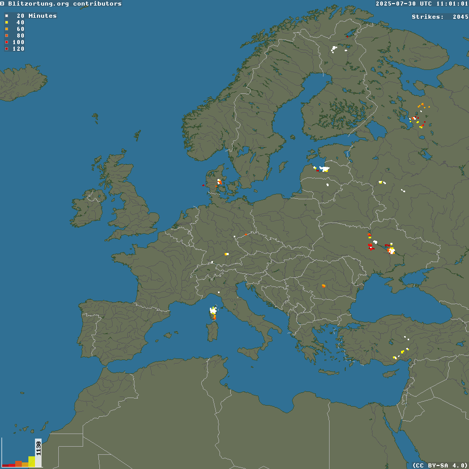Click the white strike cluster over Corsica

(x=213, y=311)
